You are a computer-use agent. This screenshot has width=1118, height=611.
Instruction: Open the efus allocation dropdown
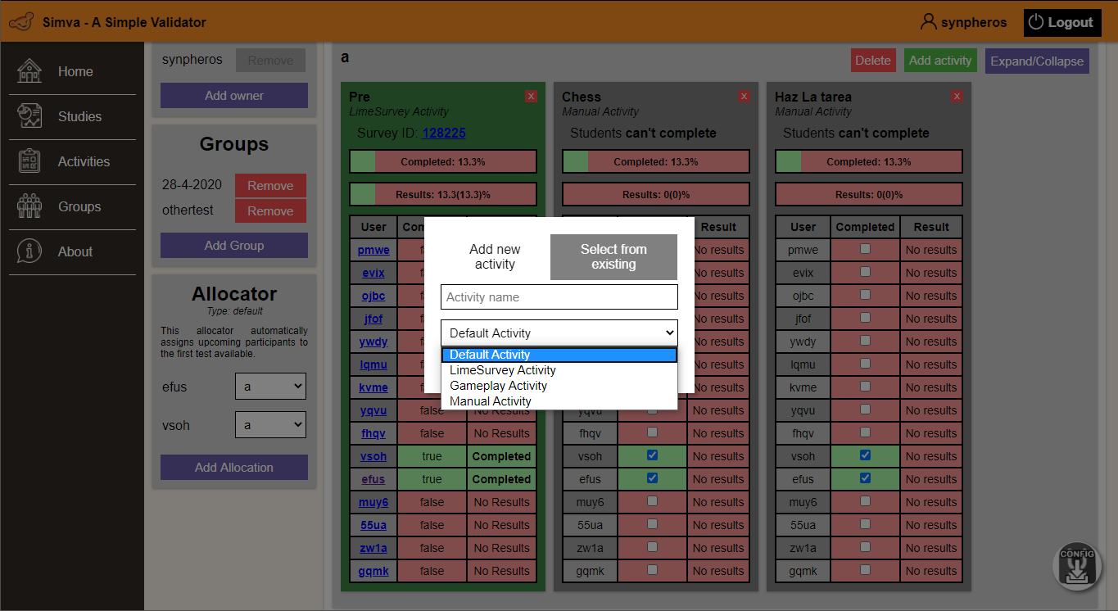pos(270,387)
